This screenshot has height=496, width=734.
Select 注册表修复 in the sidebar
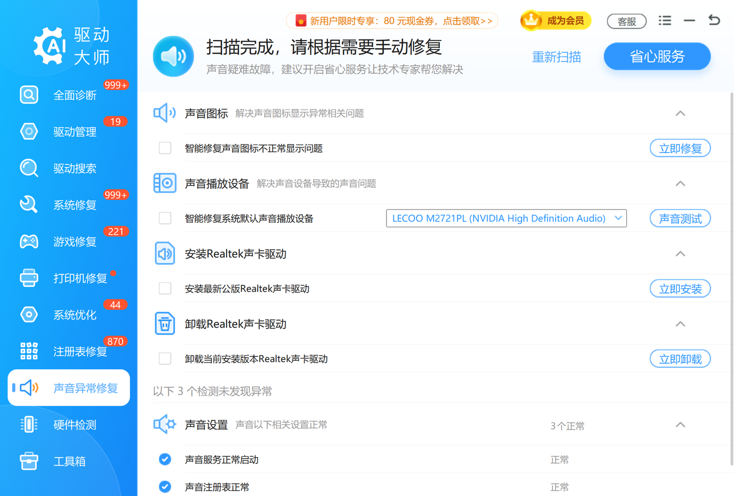pos(69,351)
